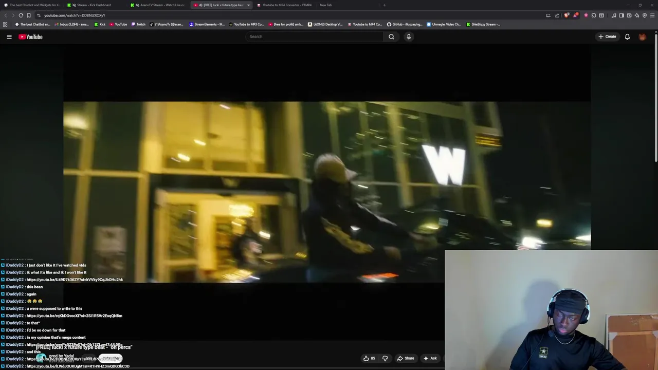Open the Leo AI sparkle icon
Screen dimensions: 658x370
[x=637, y=15]
